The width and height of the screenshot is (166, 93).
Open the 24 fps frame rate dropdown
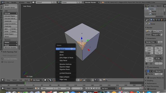click(158, 58)
